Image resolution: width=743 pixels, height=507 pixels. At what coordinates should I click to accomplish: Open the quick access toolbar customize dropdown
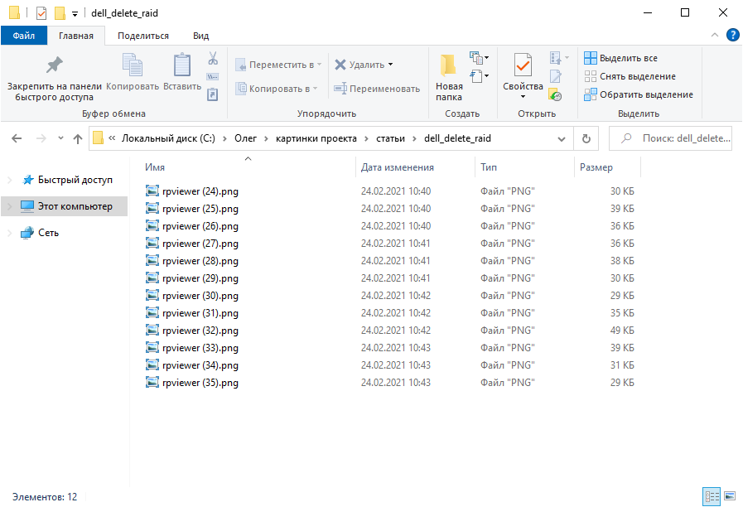pos(75,14)
